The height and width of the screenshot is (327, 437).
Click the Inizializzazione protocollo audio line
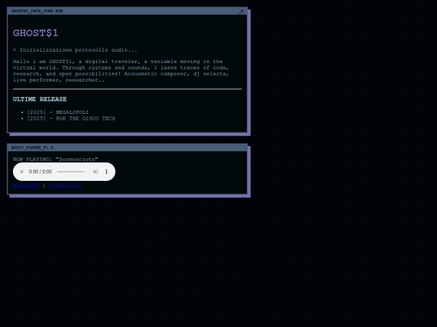coord(75,50)
